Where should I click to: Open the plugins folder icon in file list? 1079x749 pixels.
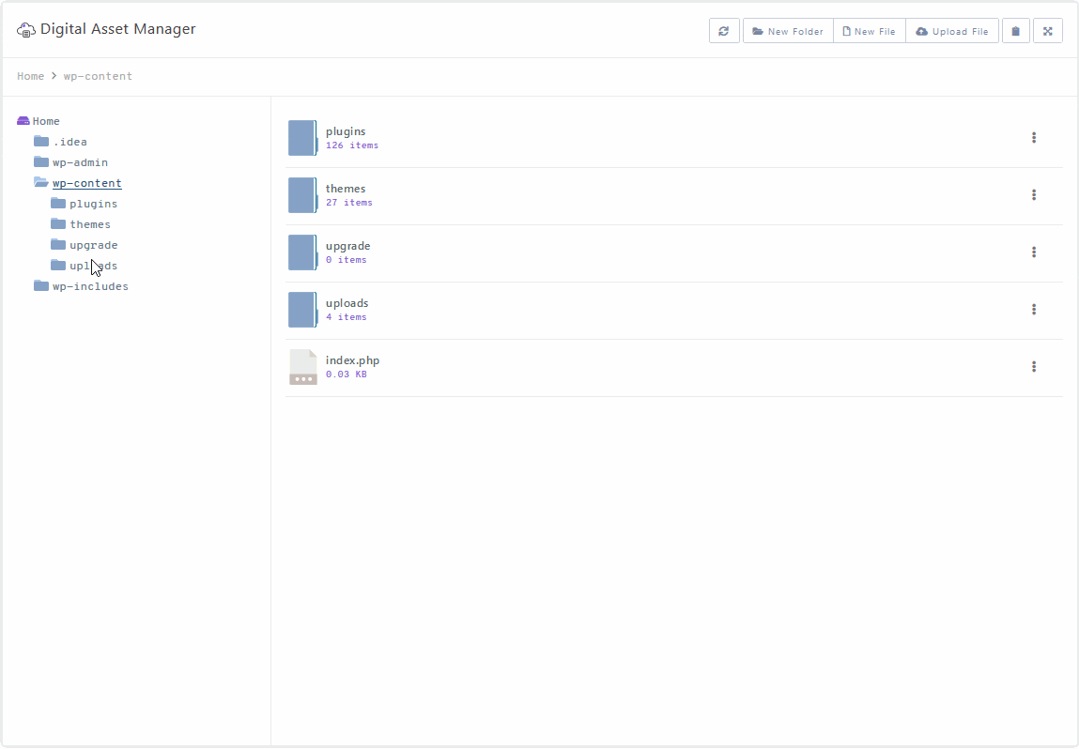coord(302,138)
